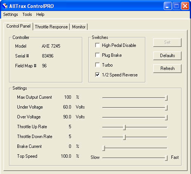Click the Defaults button
Image resolution: width=191 pixels, height=174 pixels.
[167, 56]
